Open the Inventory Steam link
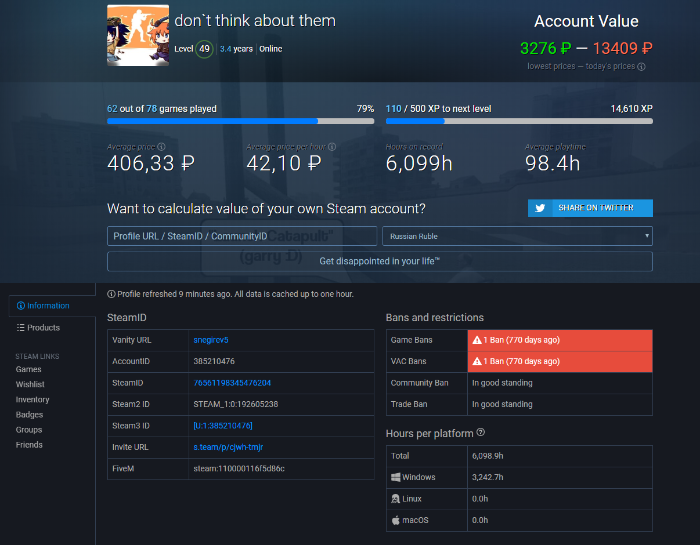The width and height of the screenshot is (700, 545). tap(33, 399)
